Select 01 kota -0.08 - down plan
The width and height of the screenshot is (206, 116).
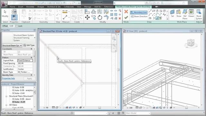coord(22,99)
